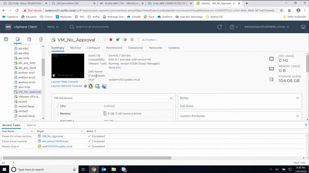The height and width of the screenshot is (173, 309).
Task: Click the Launch Console toolbar icon
Action: point(118,39)
